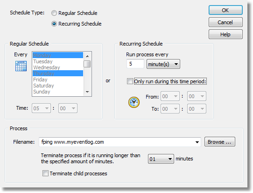This screenshot has height=193, width=253.
Task: Select the Regular Schedule radio button
Action: click(x=54, y=13)
